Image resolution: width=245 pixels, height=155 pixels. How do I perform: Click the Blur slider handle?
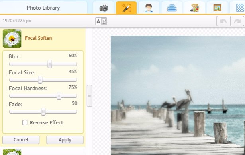[50, 64]
